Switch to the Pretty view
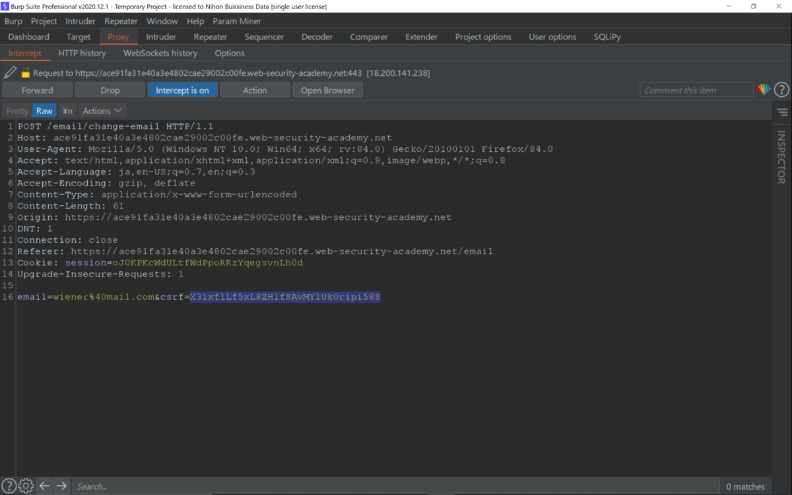 (x=18, y=111)
